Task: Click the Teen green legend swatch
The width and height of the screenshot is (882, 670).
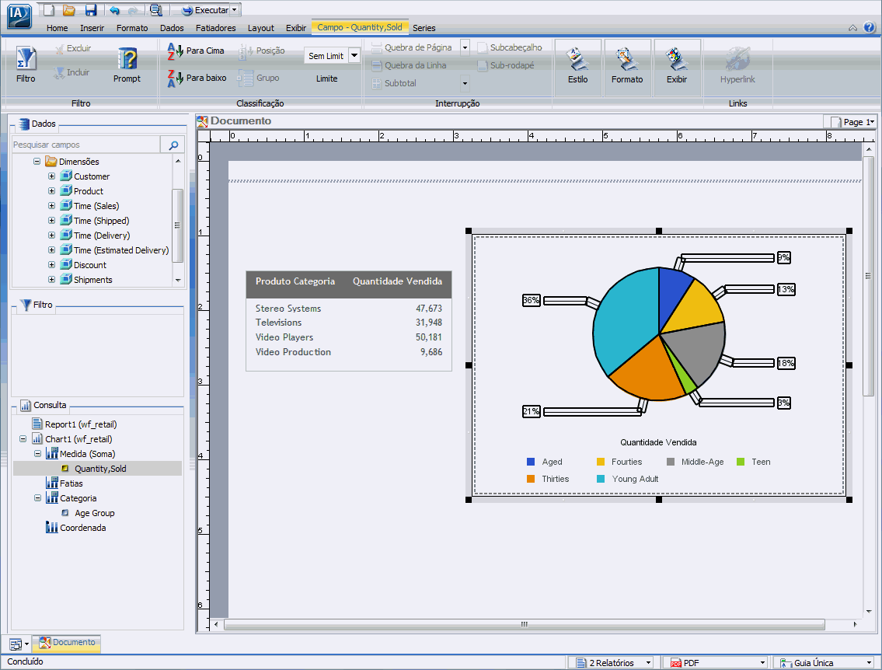Action: (x=741, y=462)
